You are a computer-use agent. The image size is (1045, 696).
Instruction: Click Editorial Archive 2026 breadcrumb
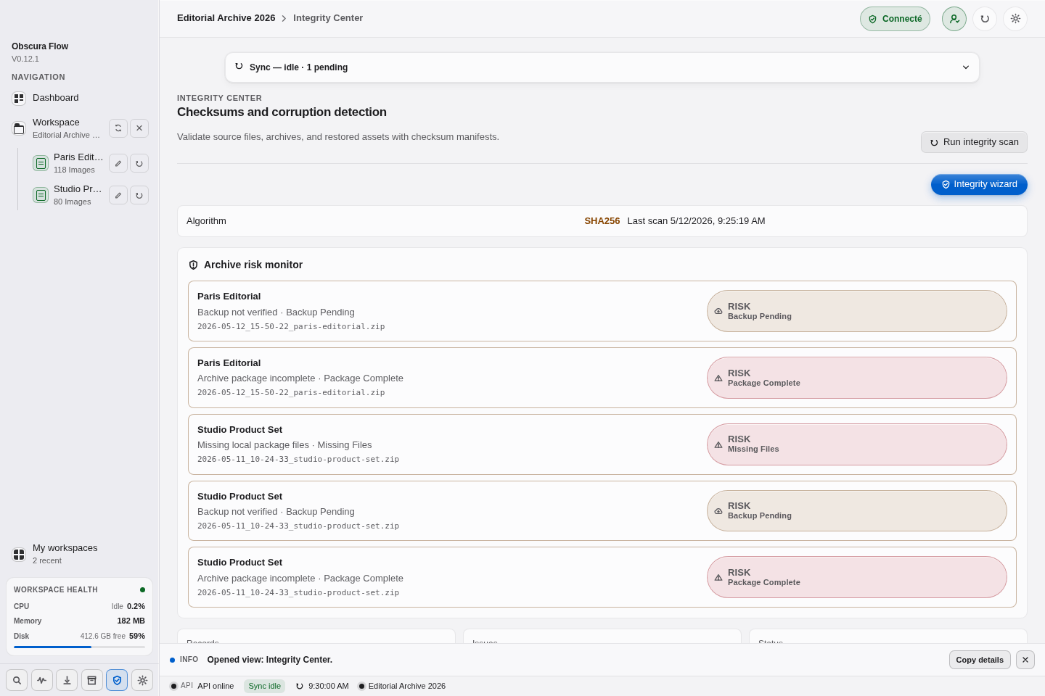(226, 18)
